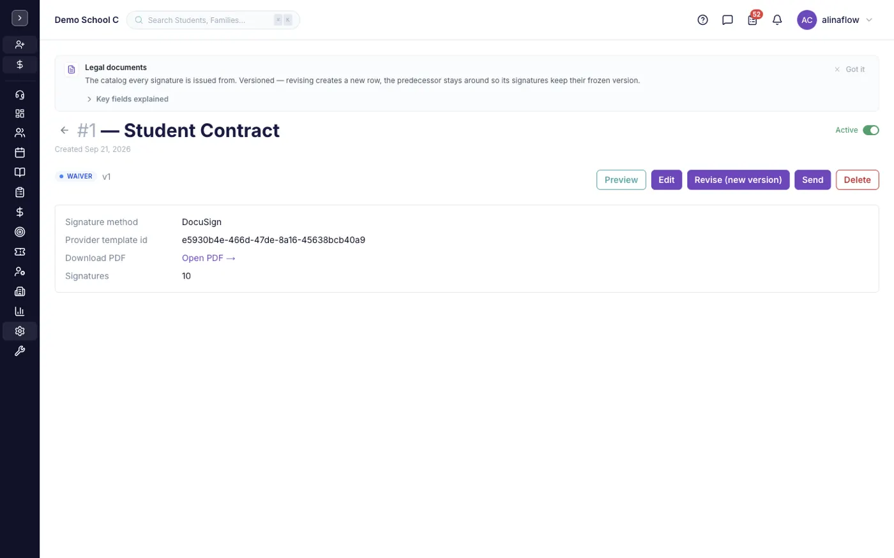This screenshot has height=558, width=894.
Task: Click the headset support icon in sidebar
Action: click(20, 94)
